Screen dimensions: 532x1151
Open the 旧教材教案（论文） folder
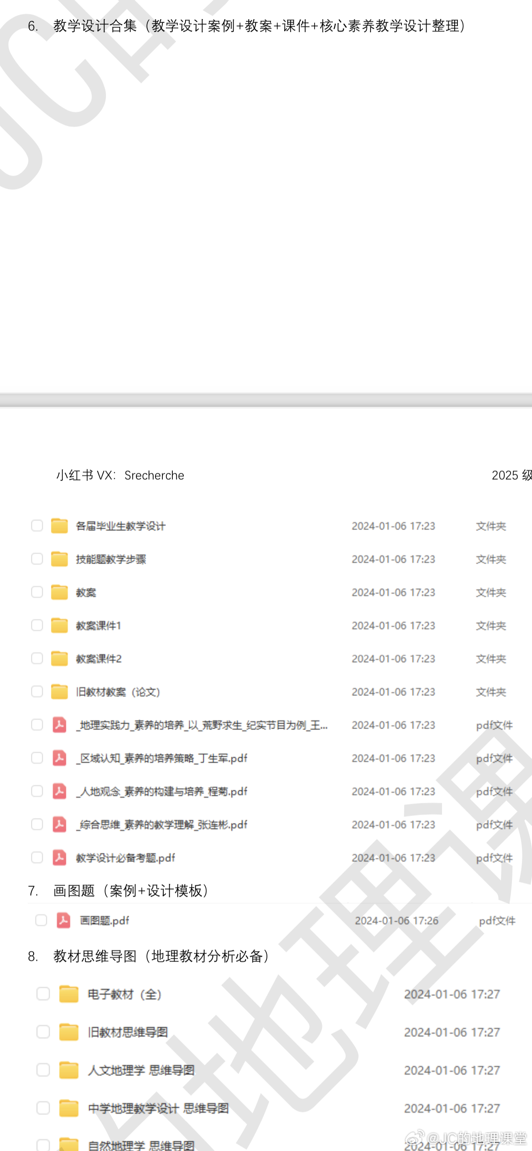tap(118, 692)
